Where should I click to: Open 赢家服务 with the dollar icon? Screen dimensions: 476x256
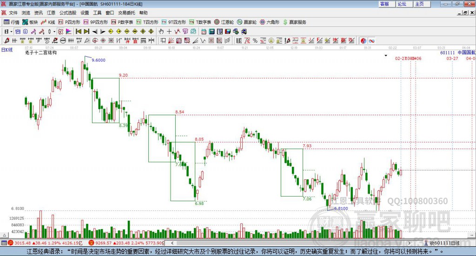[294, 22]
